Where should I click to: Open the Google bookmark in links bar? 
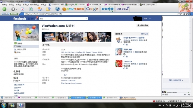tap(69, 5)
